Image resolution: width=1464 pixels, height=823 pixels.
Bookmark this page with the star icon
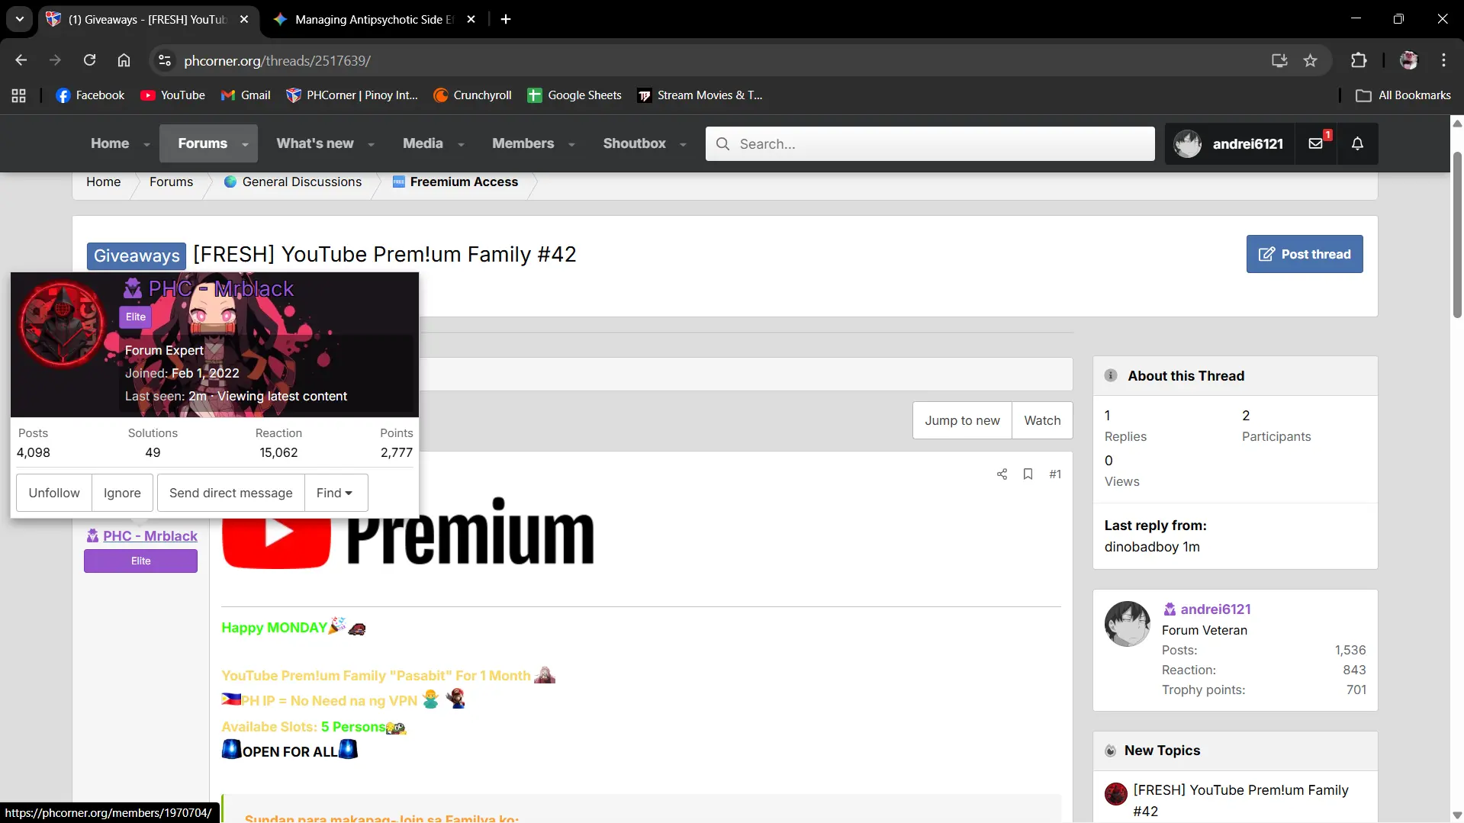tap(1310, 60)
